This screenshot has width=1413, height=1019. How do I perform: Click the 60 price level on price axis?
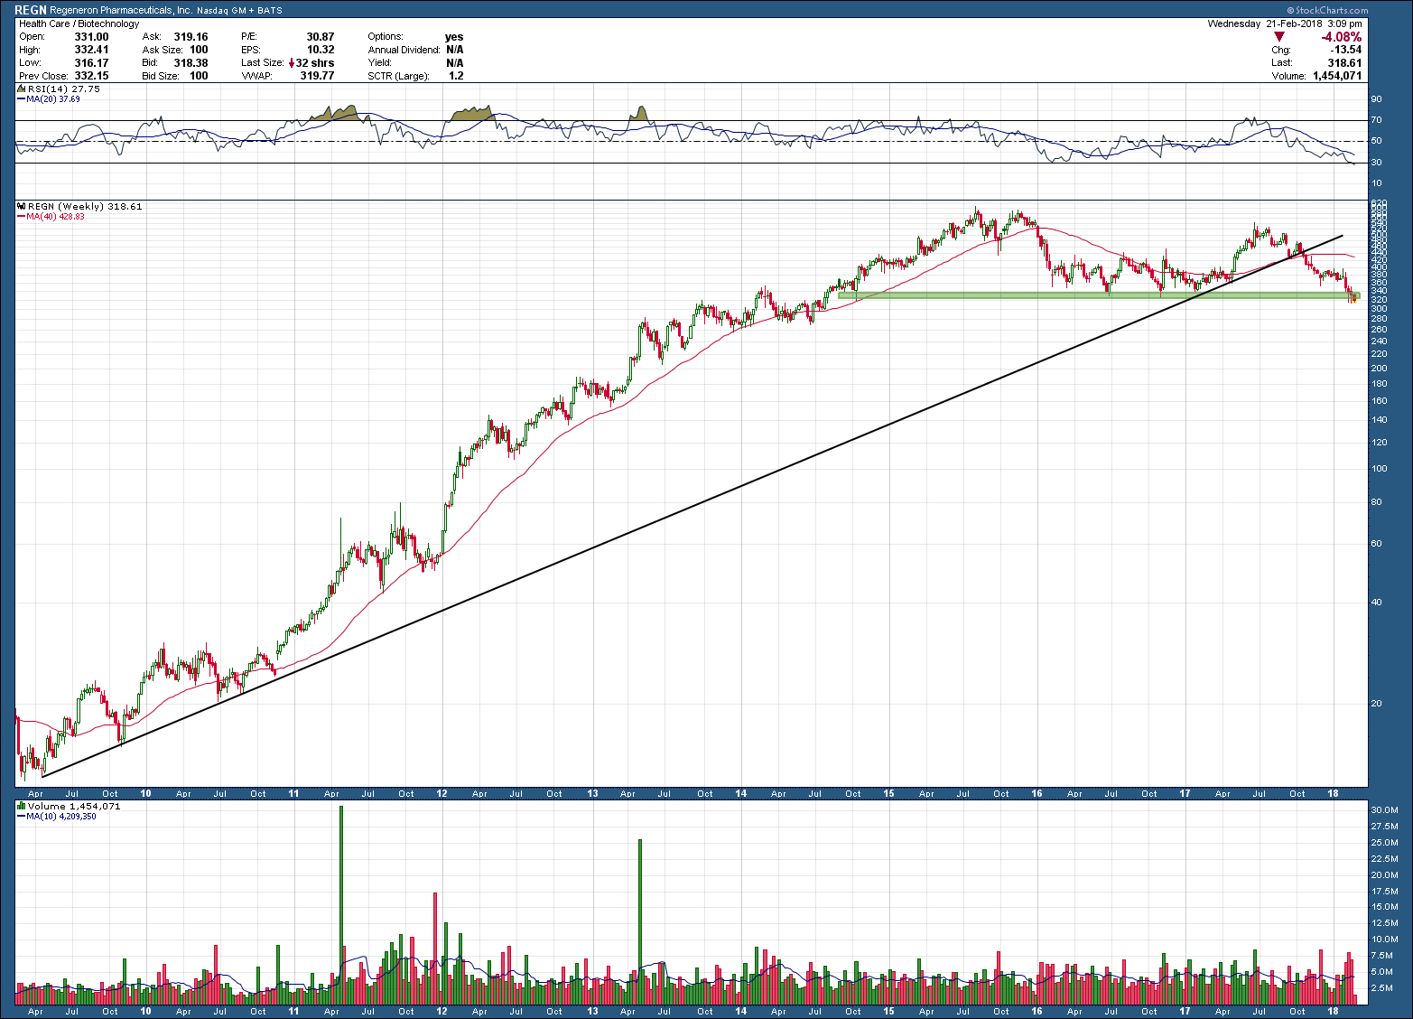(x=1377, y=543)
